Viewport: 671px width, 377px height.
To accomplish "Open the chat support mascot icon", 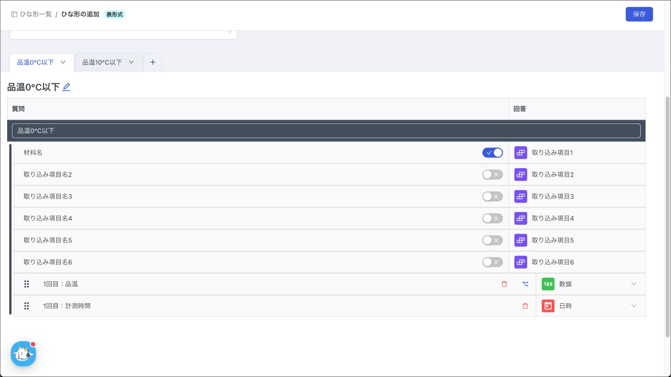I will click(23, 354).
